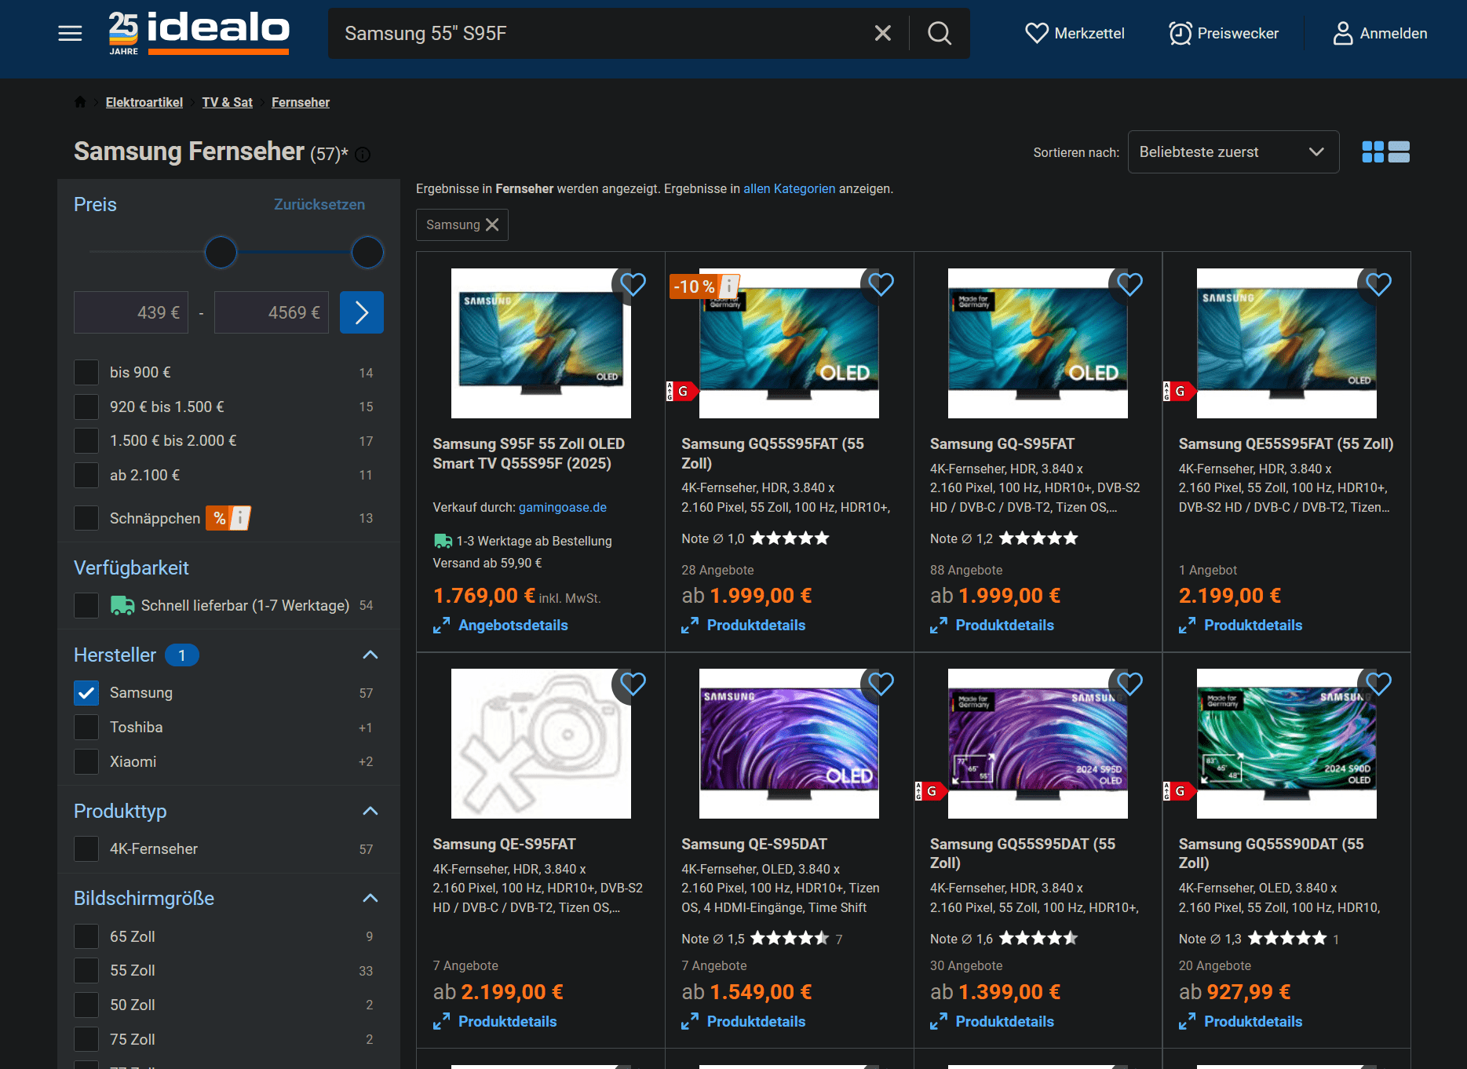This screenshot has height=1069, width=1467.
Task: Switch to grid view layout
Action: [1373, 151]
